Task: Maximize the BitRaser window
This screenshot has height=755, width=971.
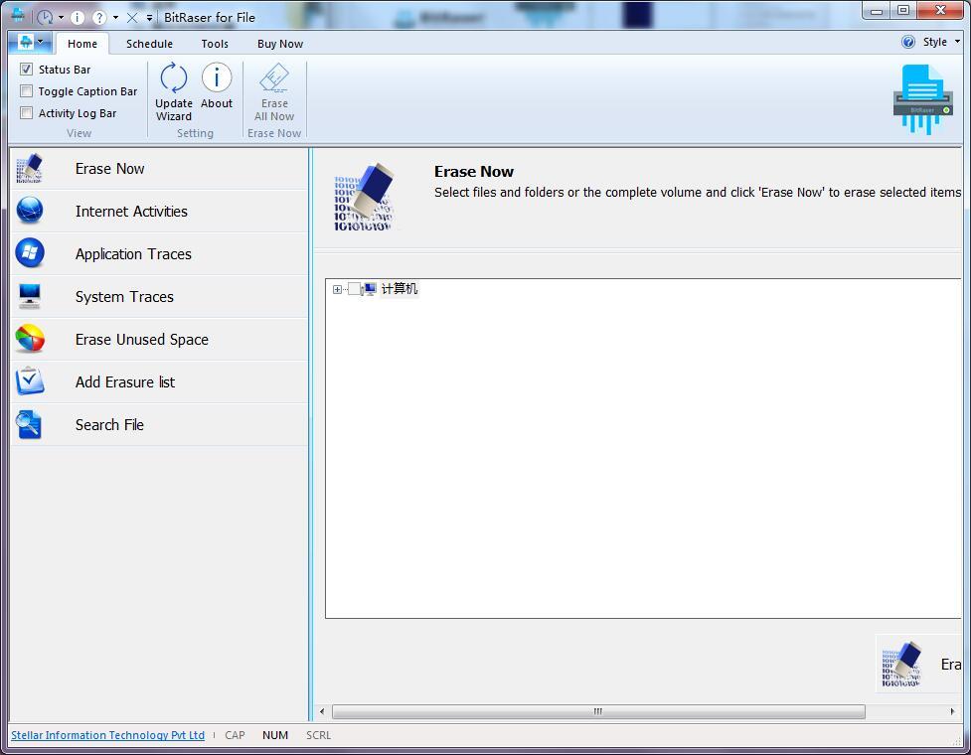Action: point(903,11)
